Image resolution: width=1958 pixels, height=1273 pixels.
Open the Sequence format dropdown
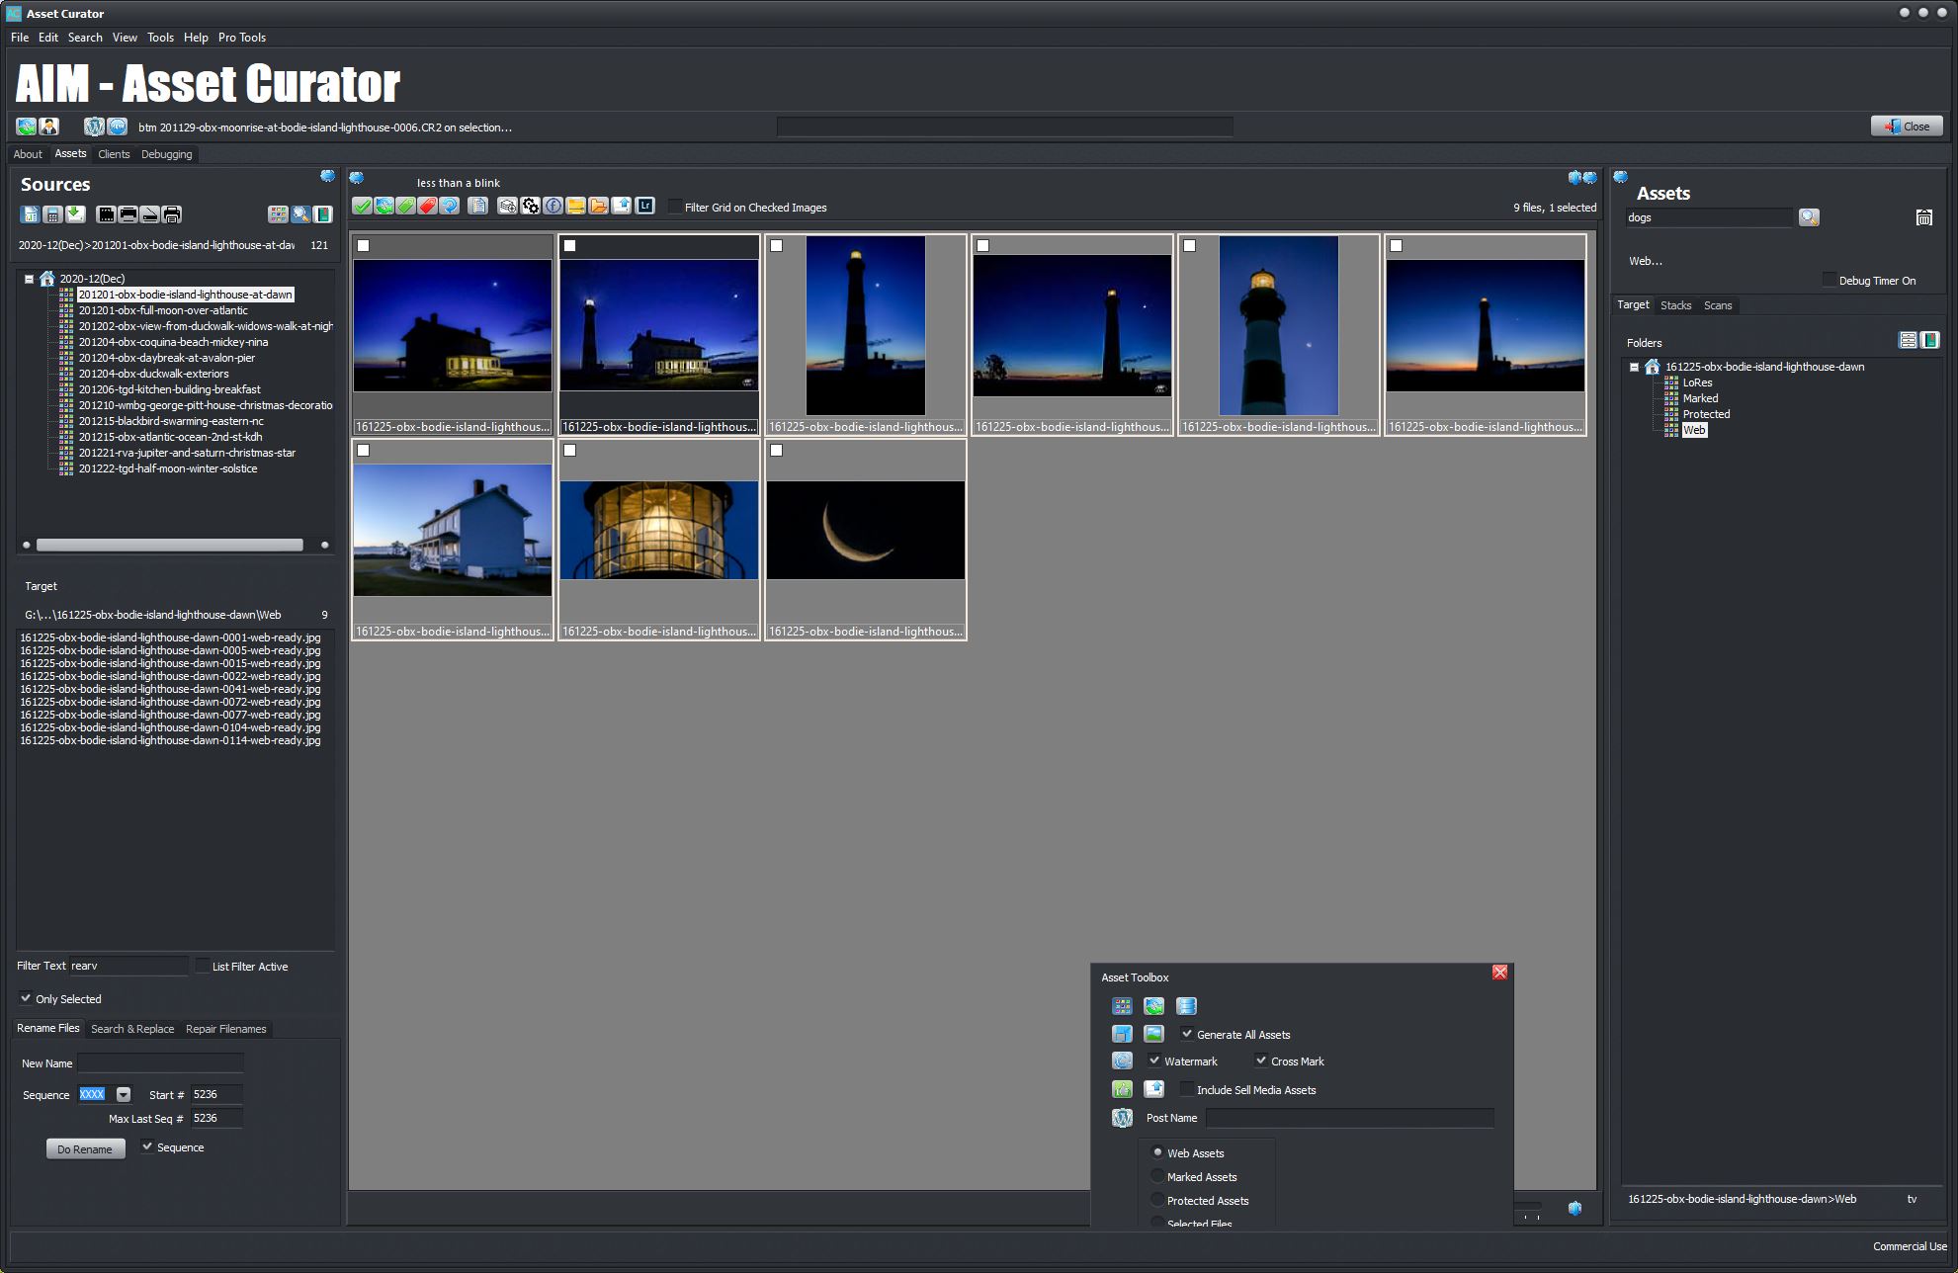pyautogui.click(x=124, y=1094)
